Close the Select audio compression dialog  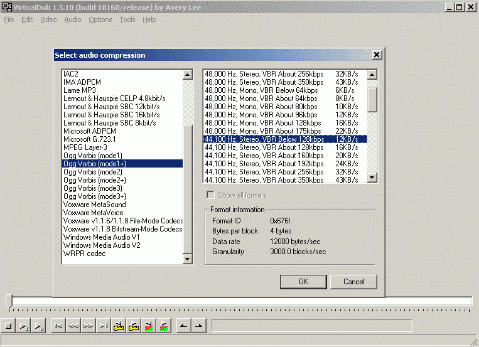(x=377, y=55)
